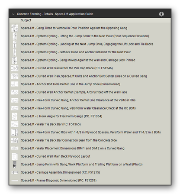Click the Subject column header
This screenshot has height=194, width=180.
click(26, 20)
